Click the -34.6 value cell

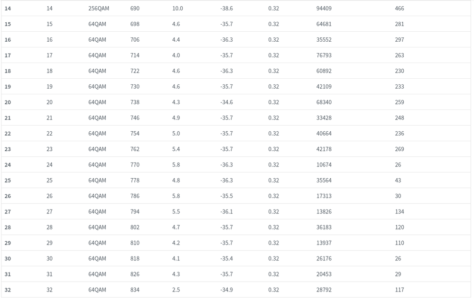pos(226,102)
